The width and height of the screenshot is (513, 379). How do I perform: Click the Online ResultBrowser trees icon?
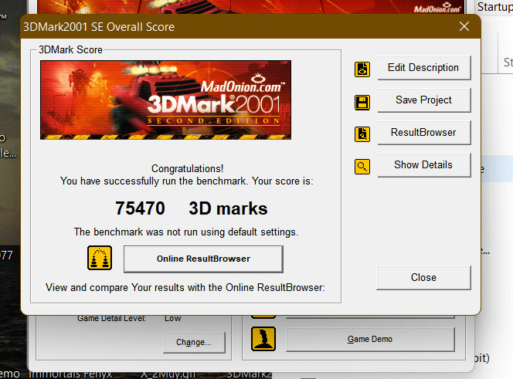[100, 258]
